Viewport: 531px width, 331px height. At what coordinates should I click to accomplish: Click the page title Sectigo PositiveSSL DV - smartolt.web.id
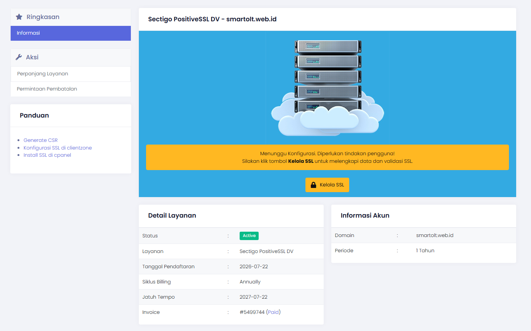pyautogui.click(x=212, y=19)
